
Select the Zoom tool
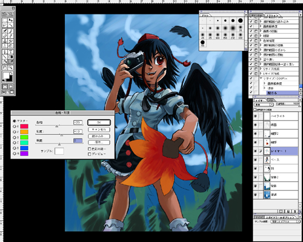[x=11, y=68]
